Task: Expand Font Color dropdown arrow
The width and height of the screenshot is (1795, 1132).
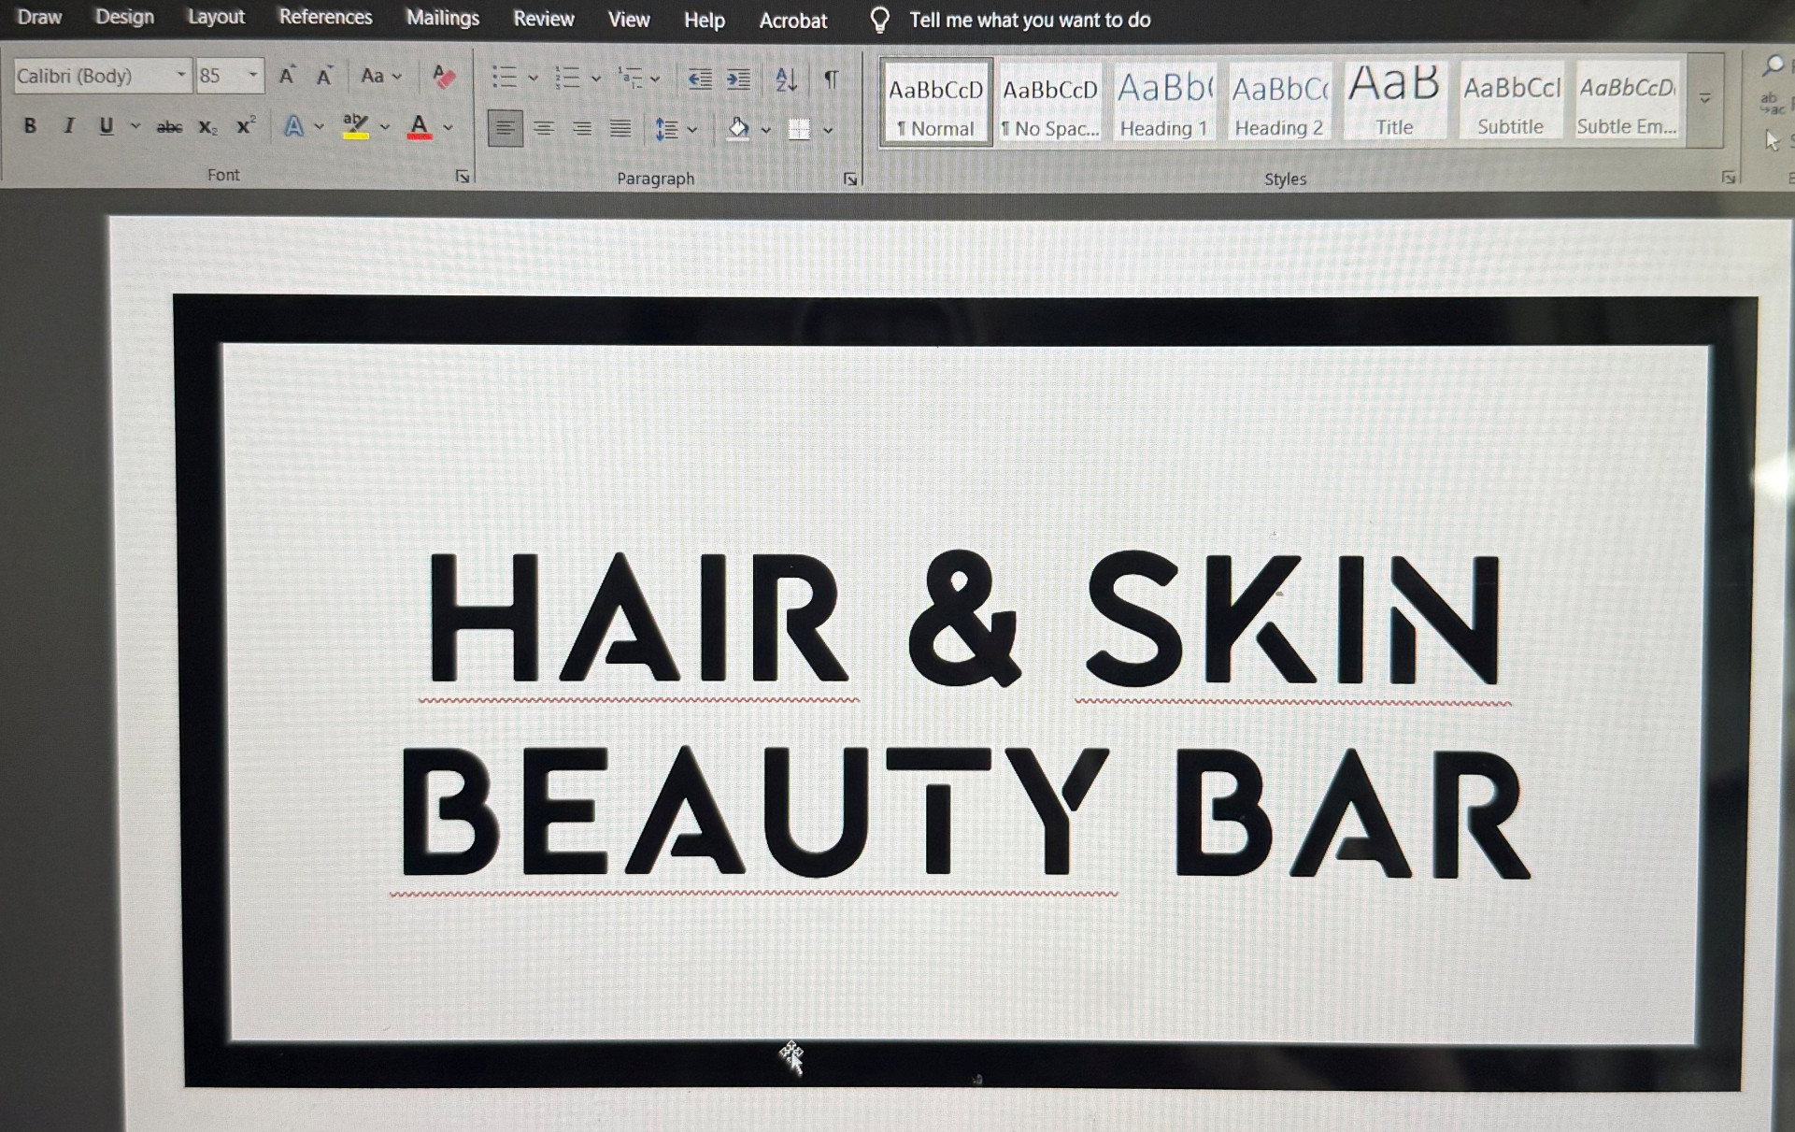Action: (449, 127)
